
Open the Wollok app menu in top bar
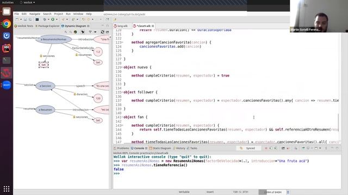28,2
